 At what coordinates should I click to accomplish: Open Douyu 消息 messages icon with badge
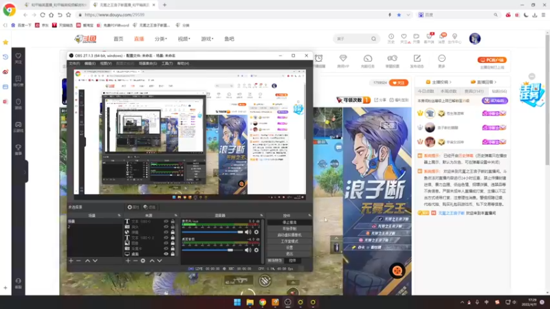[442, 38]
